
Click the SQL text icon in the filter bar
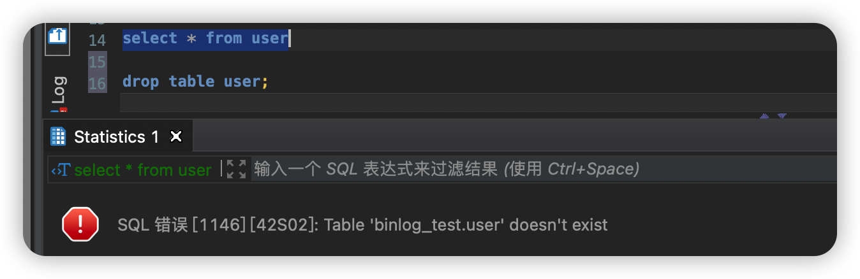click(x=61, y=170)
